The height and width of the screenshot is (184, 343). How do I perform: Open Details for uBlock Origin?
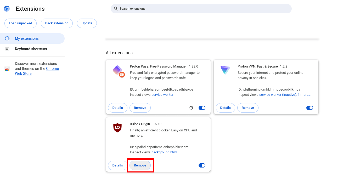click(118, 165)
